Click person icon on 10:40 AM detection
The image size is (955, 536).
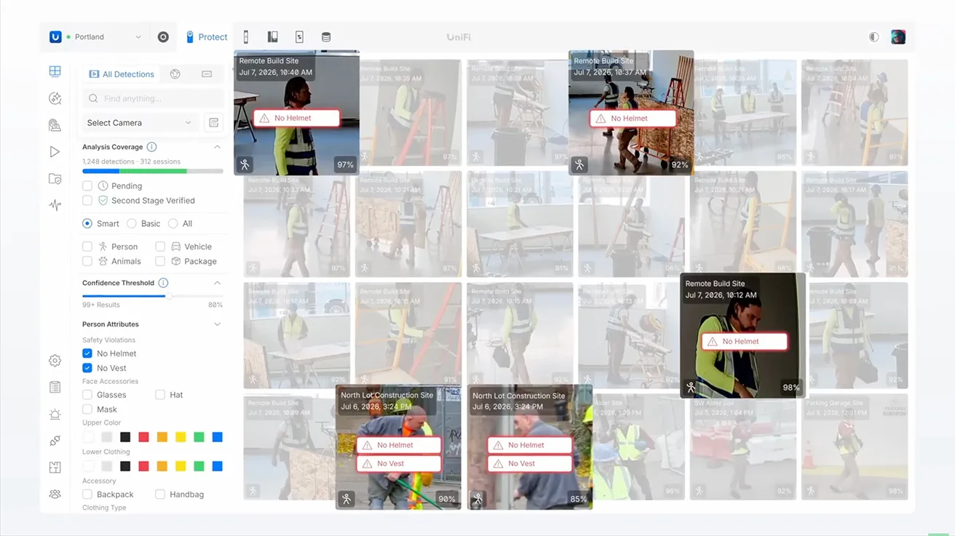point(245,164)
